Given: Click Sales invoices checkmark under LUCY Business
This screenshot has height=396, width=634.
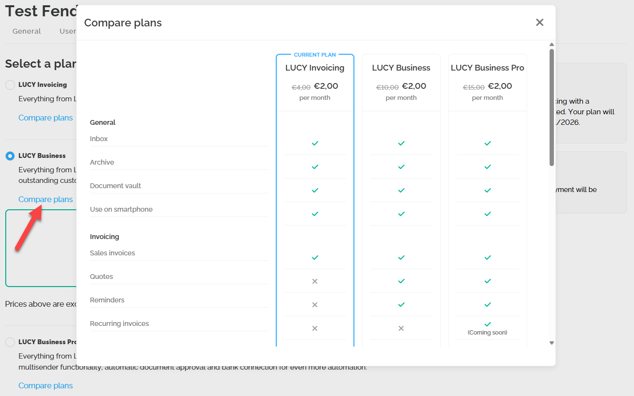Looking at the screenshot, I should tap(401, 258).
